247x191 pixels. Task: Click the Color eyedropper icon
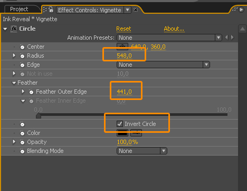pos(136,133)
